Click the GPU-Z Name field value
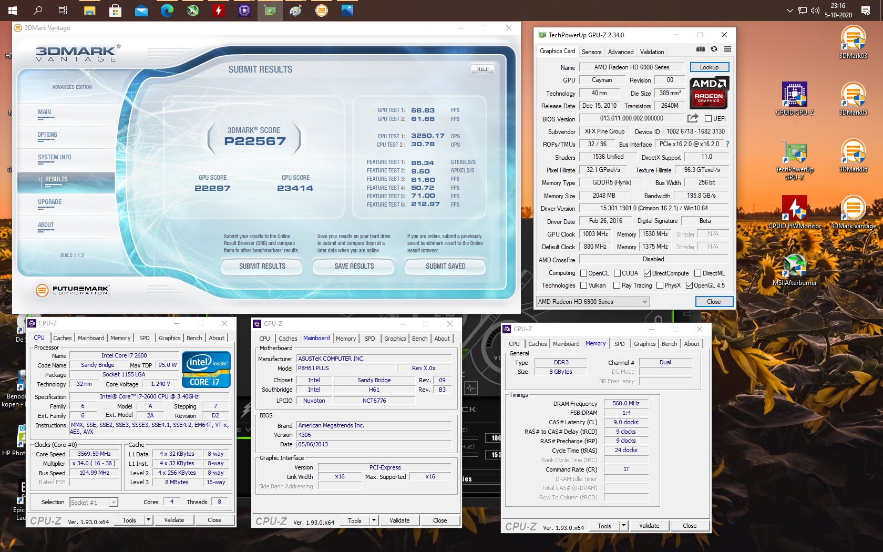This screenshot has width=883, height=552. [632, 67]
